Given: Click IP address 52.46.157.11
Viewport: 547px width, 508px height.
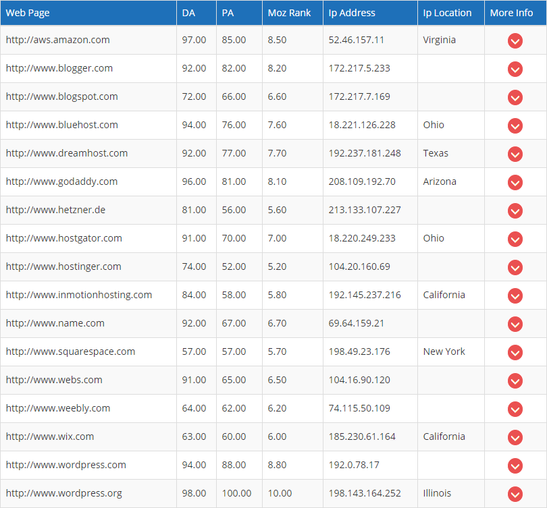Looking at the screenshot, I should click(x=356, y=40).
